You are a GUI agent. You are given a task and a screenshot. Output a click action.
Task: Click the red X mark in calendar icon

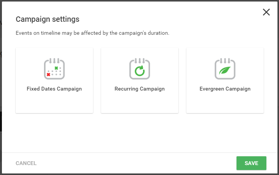pyautogui.click(x=48, y=75)
